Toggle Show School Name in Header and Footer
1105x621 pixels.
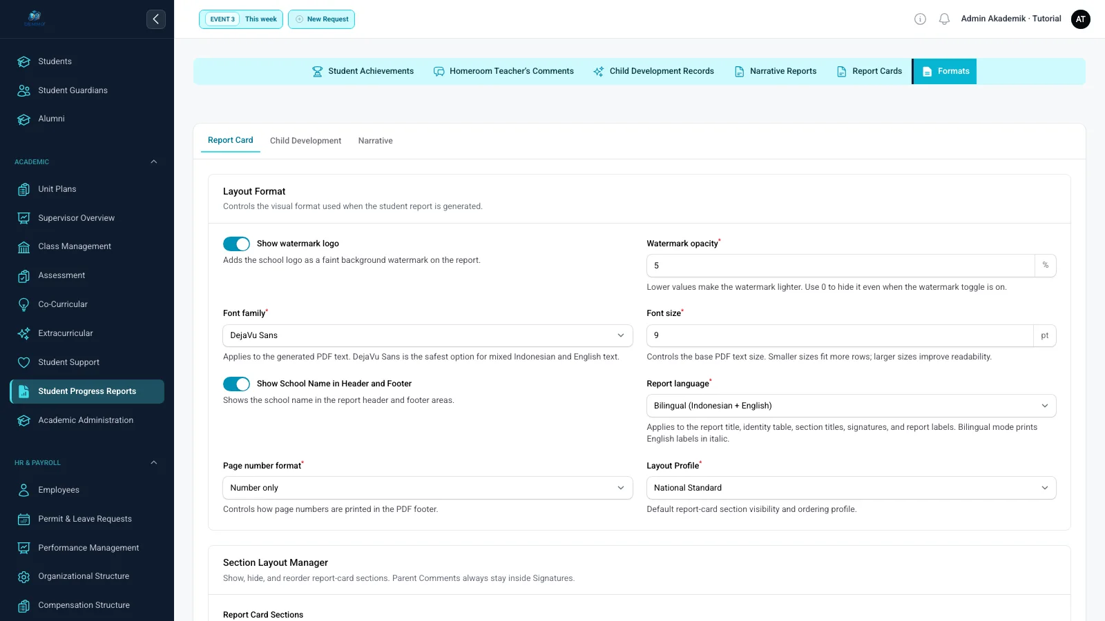(x=236, y=384)
